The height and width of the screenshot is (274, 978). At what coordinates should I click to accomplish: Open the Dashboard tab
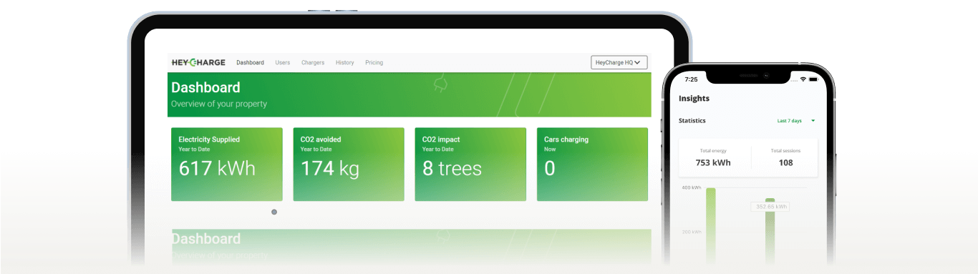click(250, 63)
